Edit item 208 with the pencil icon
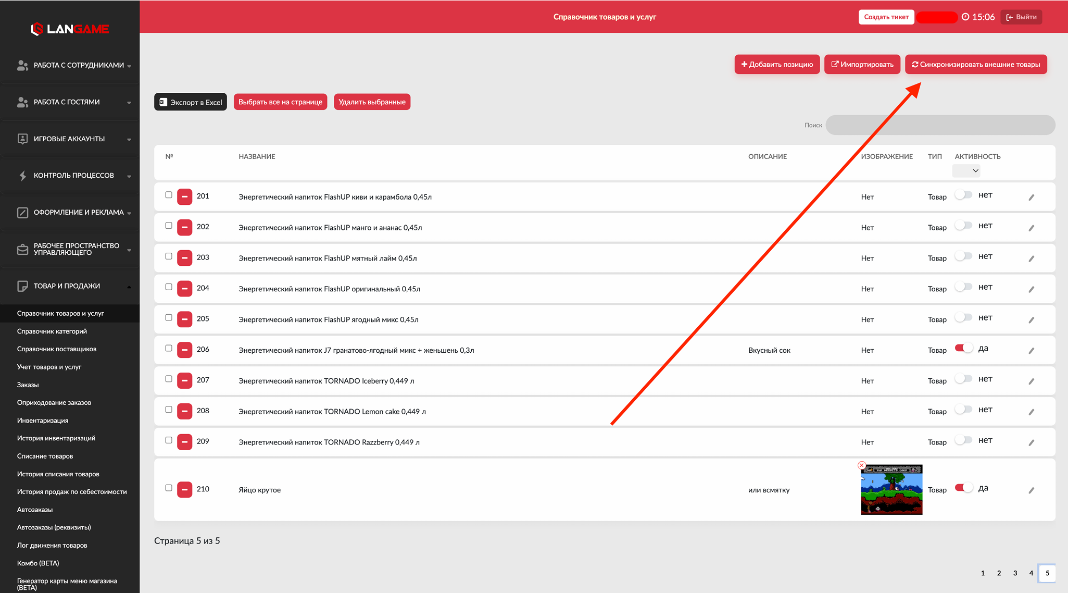The height and width of the screenshot is (593, 1068). pos(1031,412)
